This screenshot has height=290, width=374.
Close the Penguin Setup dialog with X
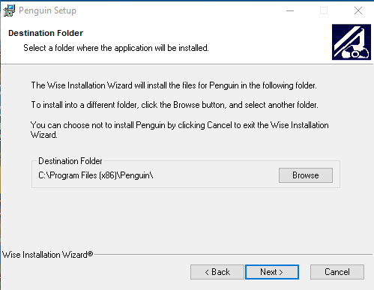click(x=358, y=10)
